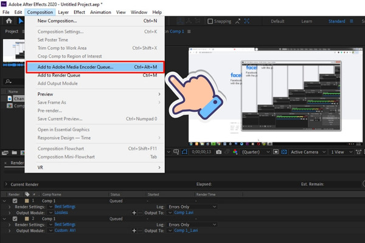Switch to the Default workspace
The height and width of the screenshot is (243, 365).
277,21
